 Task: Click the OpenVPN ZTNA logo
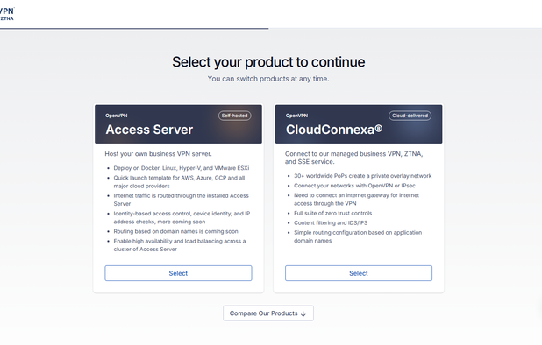[7, 14]
